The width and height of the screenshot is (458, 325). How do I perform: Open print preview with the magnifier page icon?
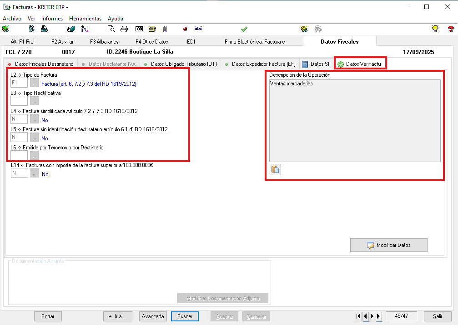(x=111, y=29)
